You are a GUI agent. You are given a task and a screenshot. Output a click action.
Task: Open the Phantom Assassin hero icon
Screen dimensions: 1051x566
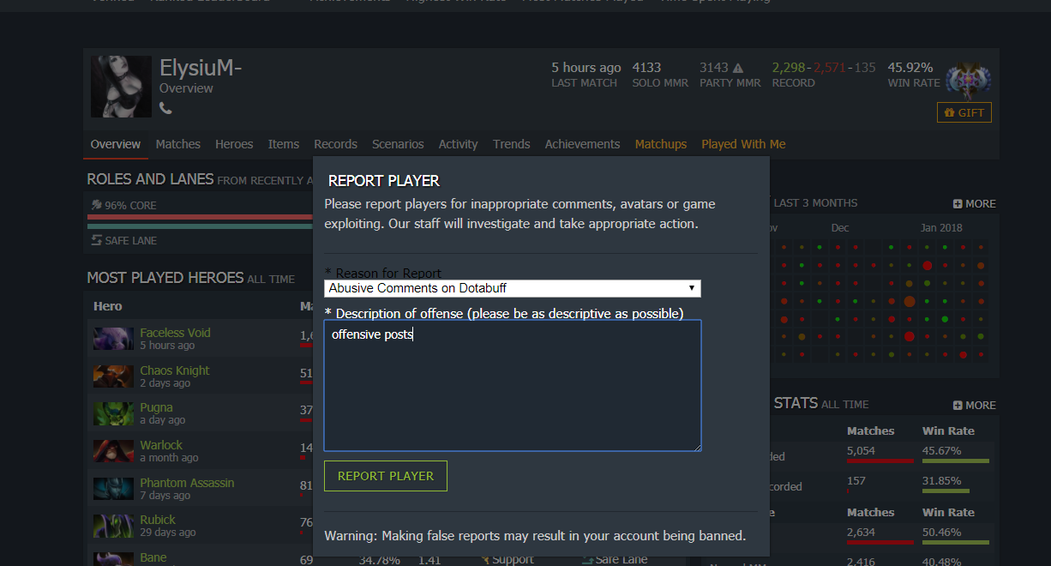click(113, 489)
